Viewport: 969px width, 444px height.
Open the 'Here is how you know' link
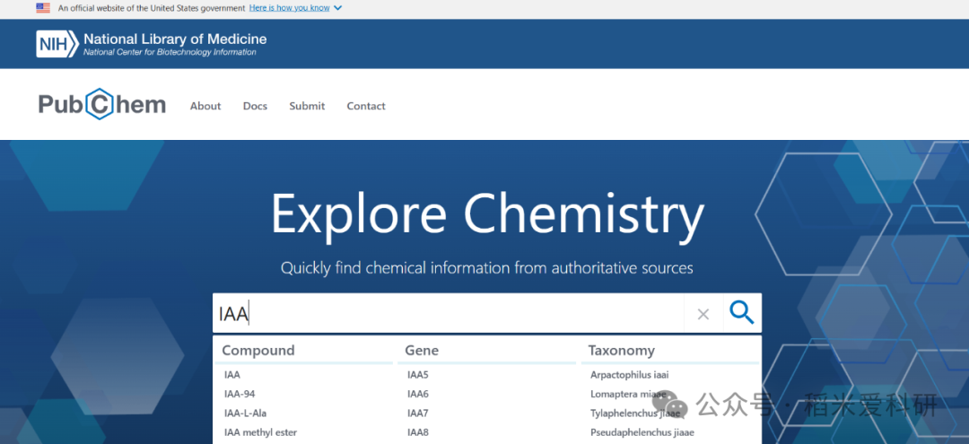tap(289, 8)
